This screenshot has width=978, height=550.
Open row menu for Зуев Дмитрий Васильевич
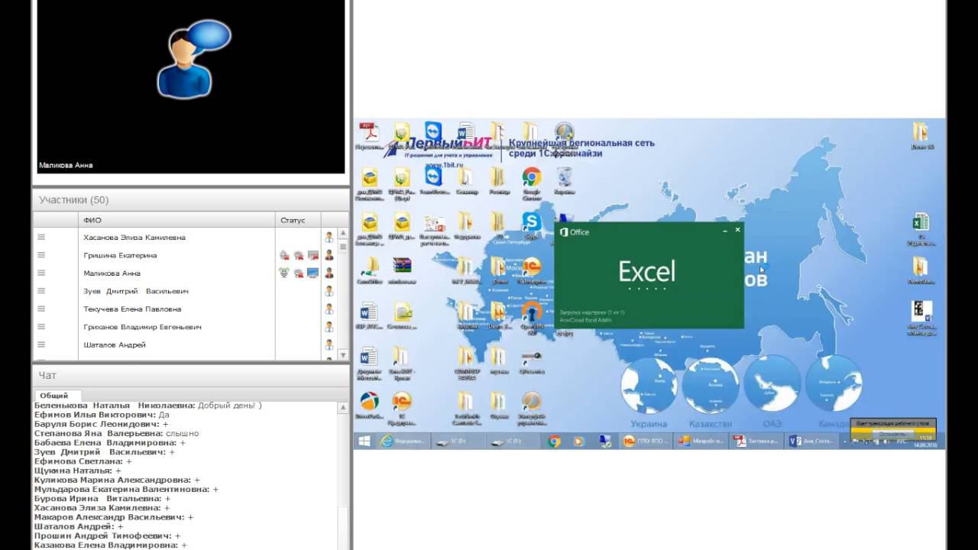(x=41, y=291)
